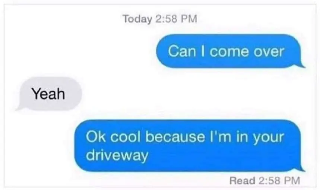Click the 'Read 2:58 PM' receipt label
This screenshot has width=320, height=190.
[265, 181]
